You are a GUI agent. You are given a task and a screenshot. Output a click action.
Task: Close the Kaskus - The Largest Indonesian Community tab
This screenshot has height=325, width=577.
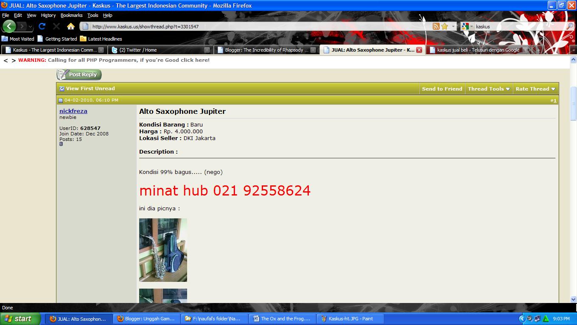coord(101,50)
